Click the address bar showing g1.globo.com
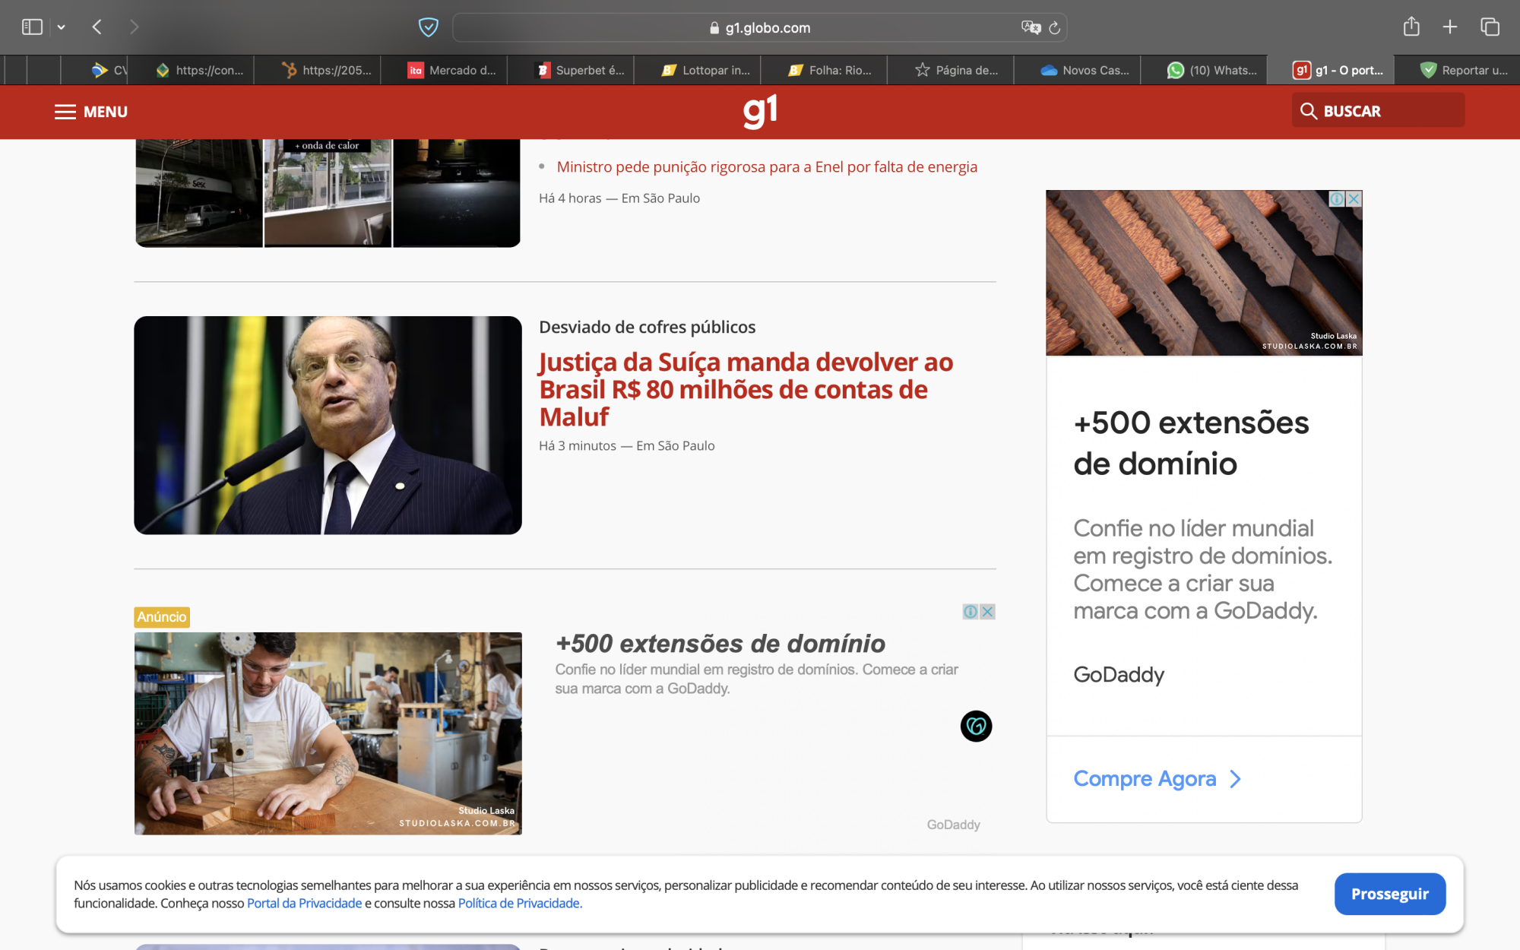This screenshot has width=1520, height=950. (x=758, y=27)
